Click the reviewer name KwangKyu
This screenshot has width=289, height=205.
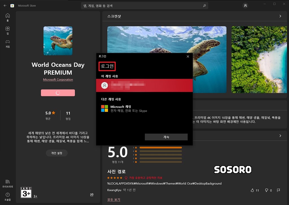coord(114,190)
